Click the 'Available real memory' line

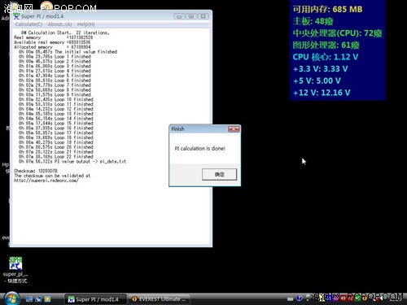pyautogui.click(x=52, y=42)
